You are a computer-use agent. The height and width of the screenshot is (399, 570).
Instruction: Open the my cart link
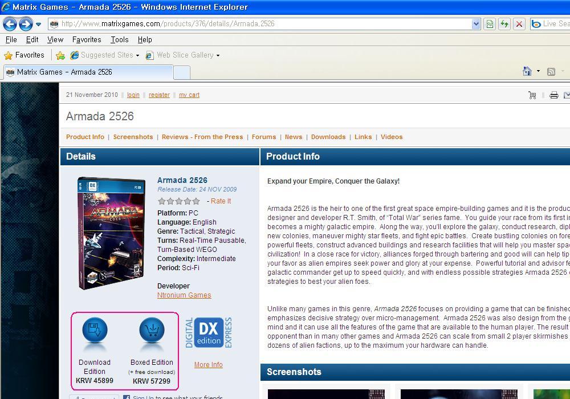point(189,95)
